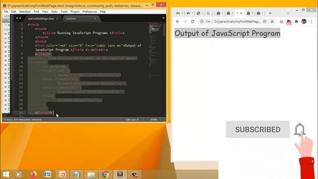Image resolution: width=318 pixels, height=179 pixels.
Task: Click the camera screenshot extension icon
Action: [281, 21]
